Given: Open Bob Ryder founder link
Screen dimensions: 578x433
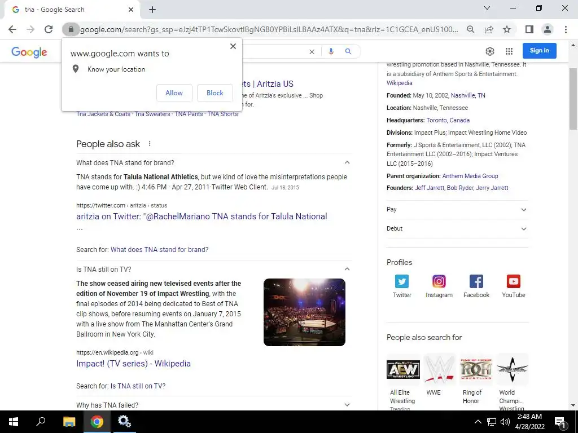Looking at the screenshot, I should [460, 188].
